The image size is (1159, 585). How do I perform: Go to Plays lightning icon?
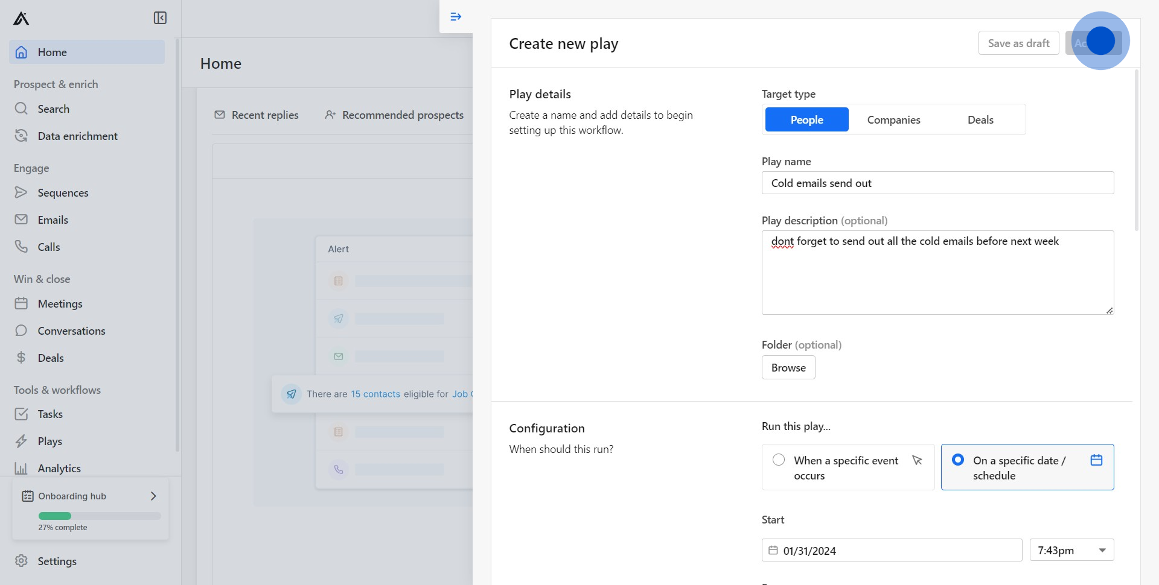(21, 441)
